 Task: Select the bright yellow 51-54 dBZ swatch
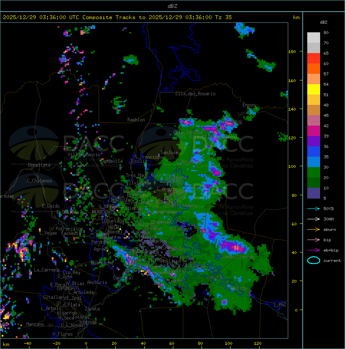[x=313, y=90]
